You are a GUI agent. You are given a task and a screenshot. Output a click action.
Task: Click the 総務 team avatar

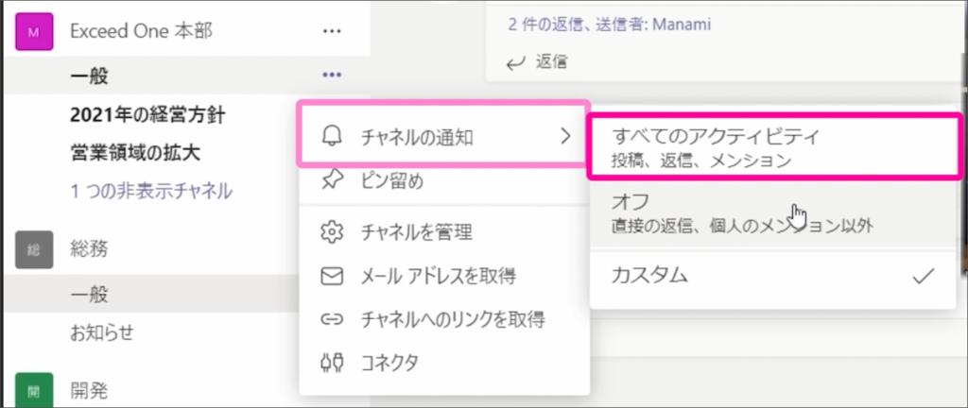[34, 249]
